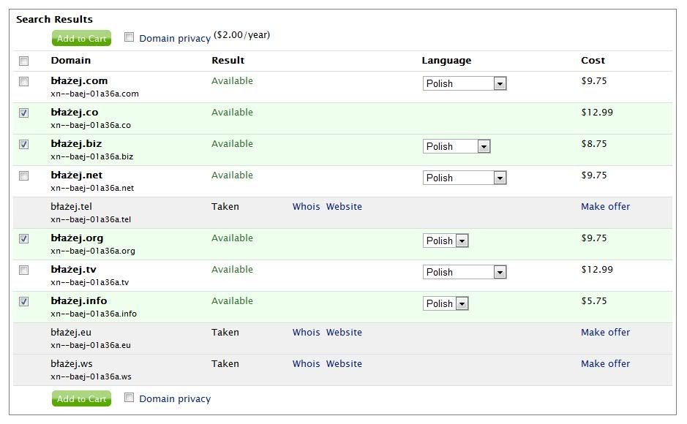The width and height of the screenshot is (687, 424).
Task: Open the language dropdown for błażej.org
Action: coord(446,241)
